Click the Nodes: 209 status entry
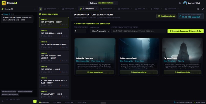206x104 pixels. pos(69,102)
